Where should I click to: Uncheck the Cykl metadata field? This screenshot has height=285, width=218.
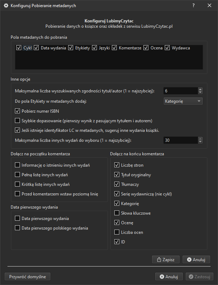pyautogui.click(x=19, y=48)
